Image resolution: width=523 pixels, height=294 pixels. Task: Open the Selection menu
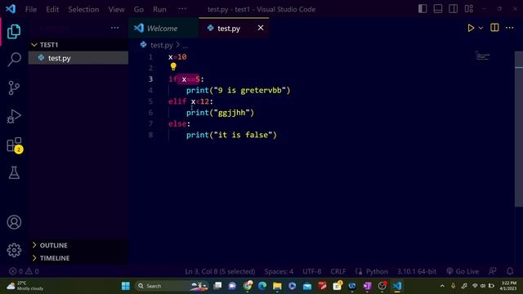point(83,9)
